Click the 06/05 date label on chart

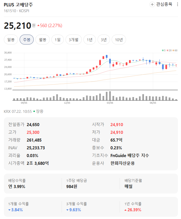[x=153, y=103]
